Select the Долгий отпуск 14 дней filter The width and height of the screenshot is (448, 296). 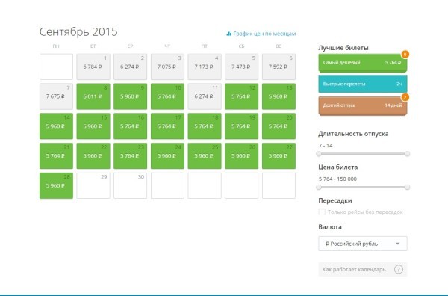point(363,105)
